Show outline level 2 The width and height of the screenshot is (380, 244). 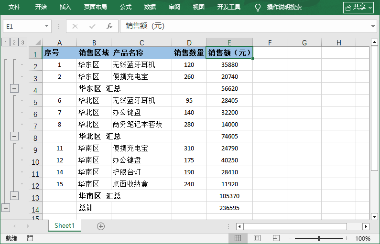(x=14, y=42)
